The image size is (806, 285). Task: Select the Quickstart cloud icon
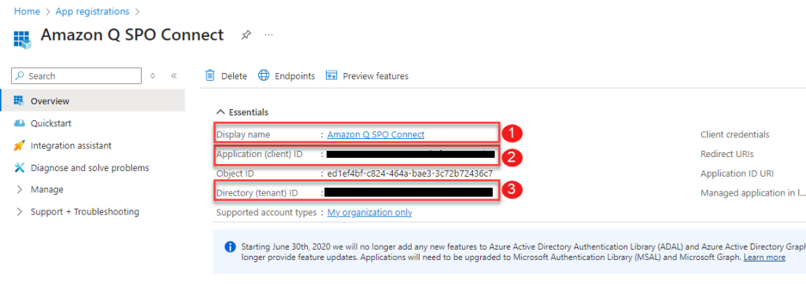pyautogui.click(x=19, y=123)
